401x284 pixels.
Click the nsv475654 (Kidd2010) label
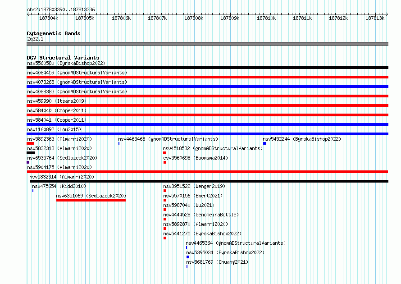coord(59,186)
